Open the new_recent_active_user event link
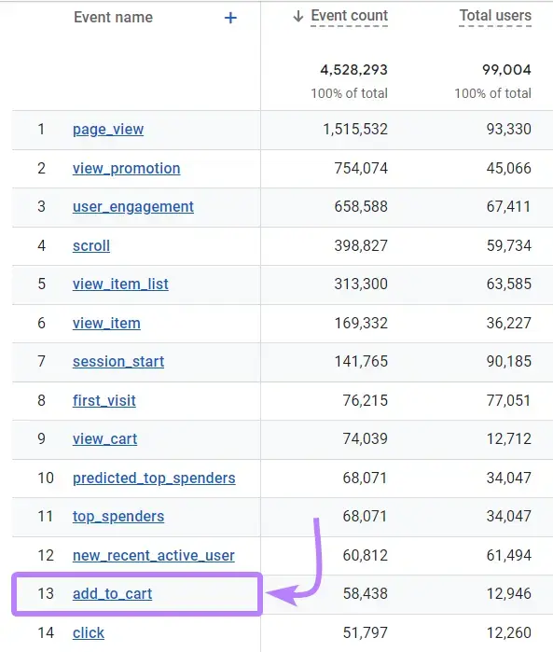Image resolution: width=553 pixels, height=652 pixels. click(x=154, y=555)
